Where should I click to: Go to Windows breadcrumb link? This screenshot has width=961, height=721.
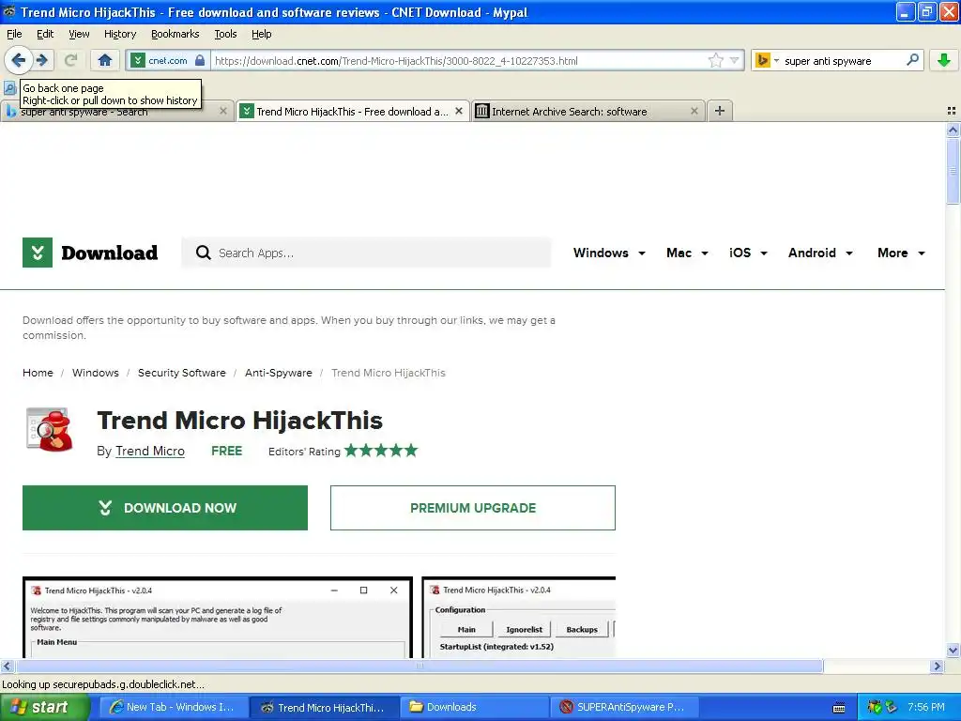(96, 373)
